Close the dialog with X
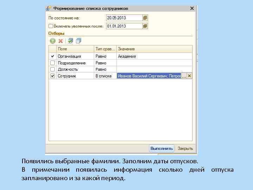 pos(192,8)
